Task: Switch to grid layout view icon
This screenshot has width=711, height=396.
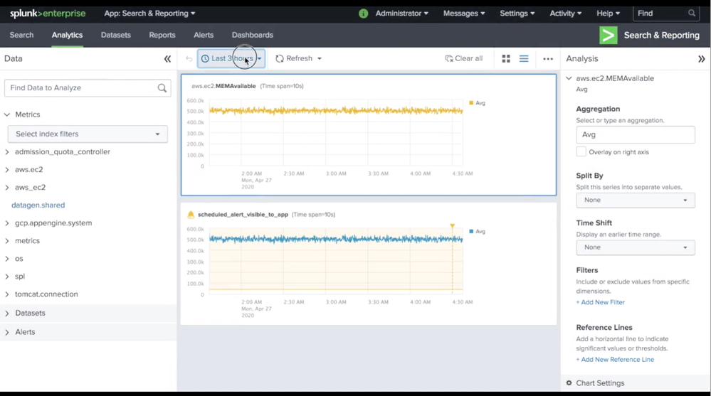Action: coord(506,58)
